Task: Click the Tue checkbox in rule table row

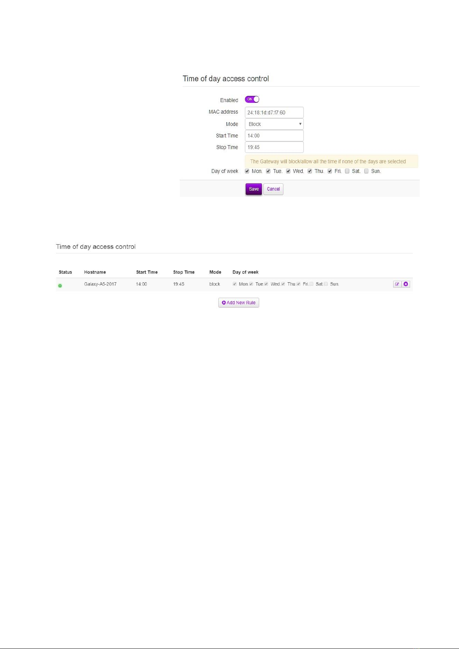Action: click(251, 284)
